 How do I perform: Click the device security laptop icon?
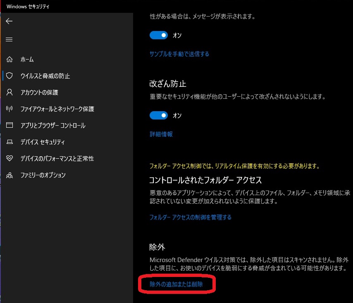[10, 142]
